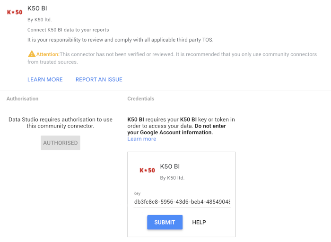
Task: Follow the blue Learn more credentials link
Action: pos(142,139)
